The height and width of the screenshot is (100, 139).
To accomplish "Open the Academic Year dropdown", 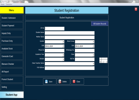I will point(63,55).
